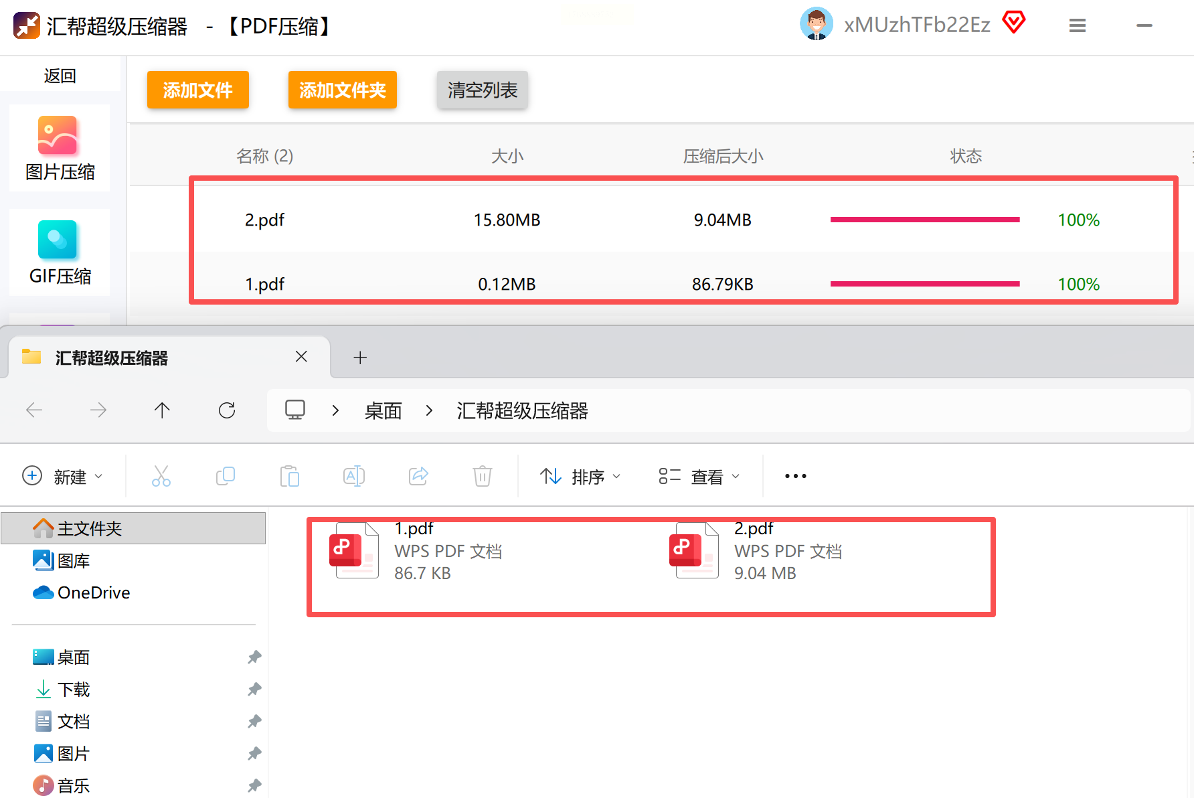The image size is (1194, 798).
Task: Open the 图片压缩 image compression tool
Action: (60, 148)
